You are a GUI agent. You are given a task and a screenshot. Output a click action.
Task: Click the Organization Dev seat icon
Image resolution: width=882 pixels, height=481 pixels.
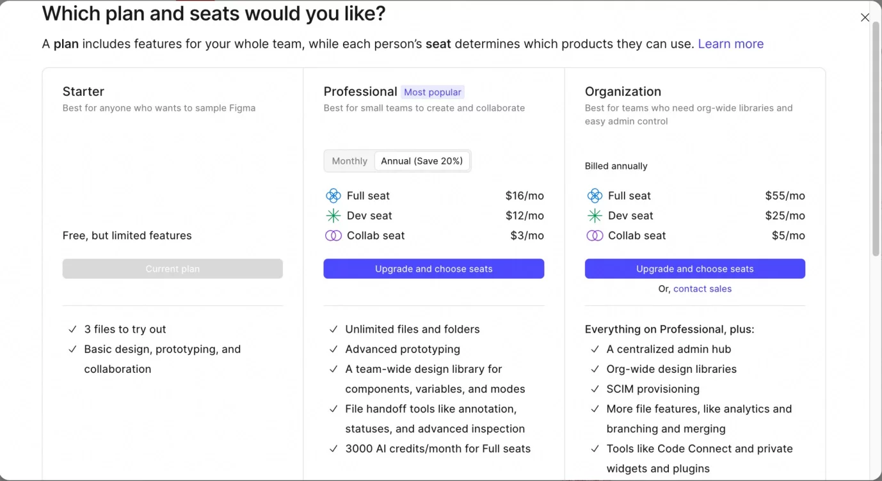click(595, 216)
